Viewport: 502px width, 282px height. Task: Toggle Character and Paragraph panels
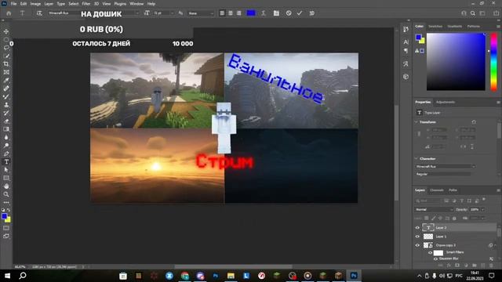click(276, 13)
